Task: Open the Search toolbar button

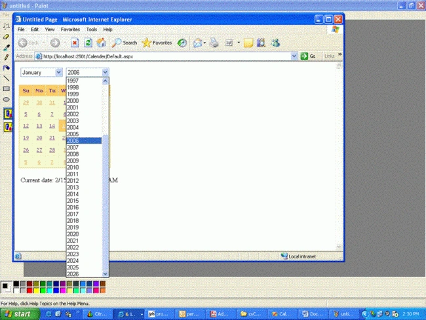Action: point(125,43)
